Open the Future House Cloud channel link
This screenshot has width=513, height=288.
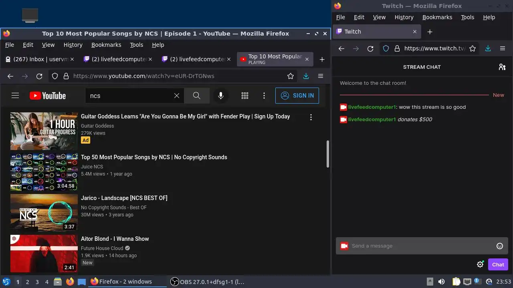tap(102, 248)
